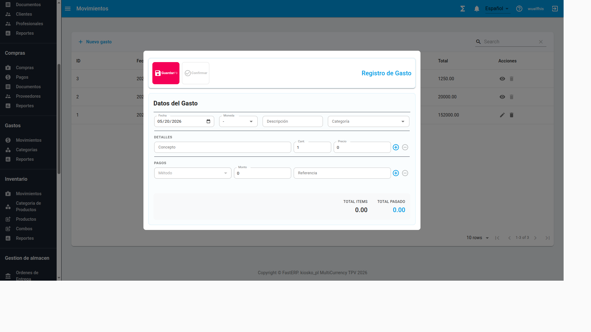The image size is (591, 332).
Task: Go to last page icon
Action: pyautogui.click(x=548, y=238)
